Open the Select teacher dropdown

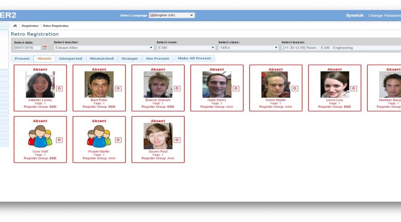[x=104, y=48]
